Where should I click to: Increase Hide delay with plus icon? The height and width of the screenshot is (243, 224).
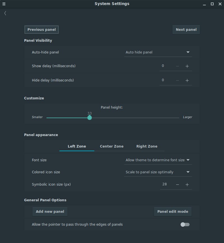click(x=187, y=80)
